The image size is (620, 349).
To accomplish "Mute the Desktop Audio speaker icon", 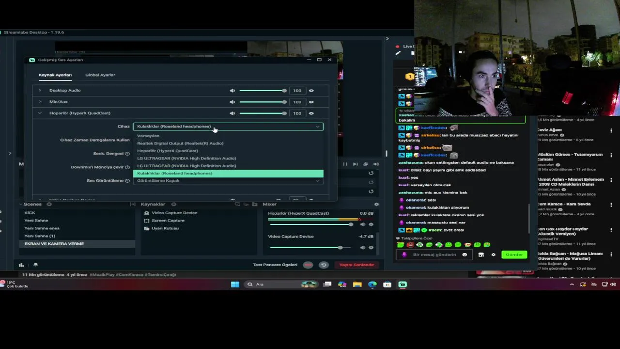I will pos(232,91).
